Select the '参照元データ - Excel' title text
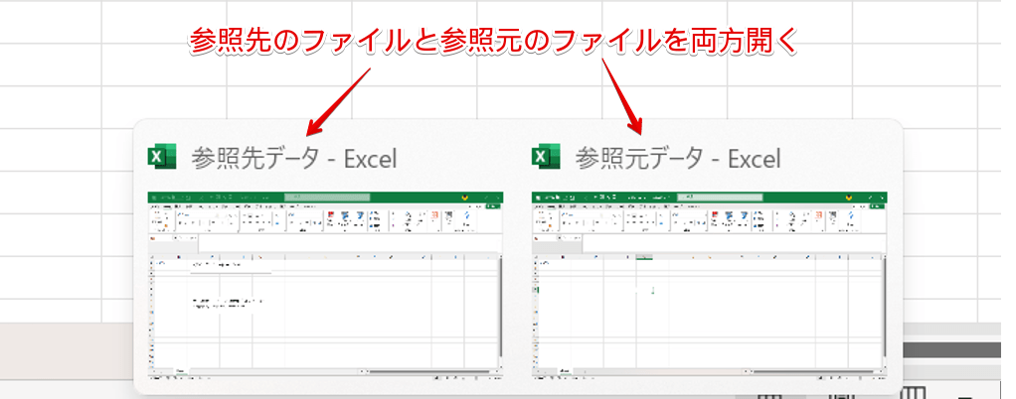Screen dimensions: 1016x399 click(x=678, y=158)
